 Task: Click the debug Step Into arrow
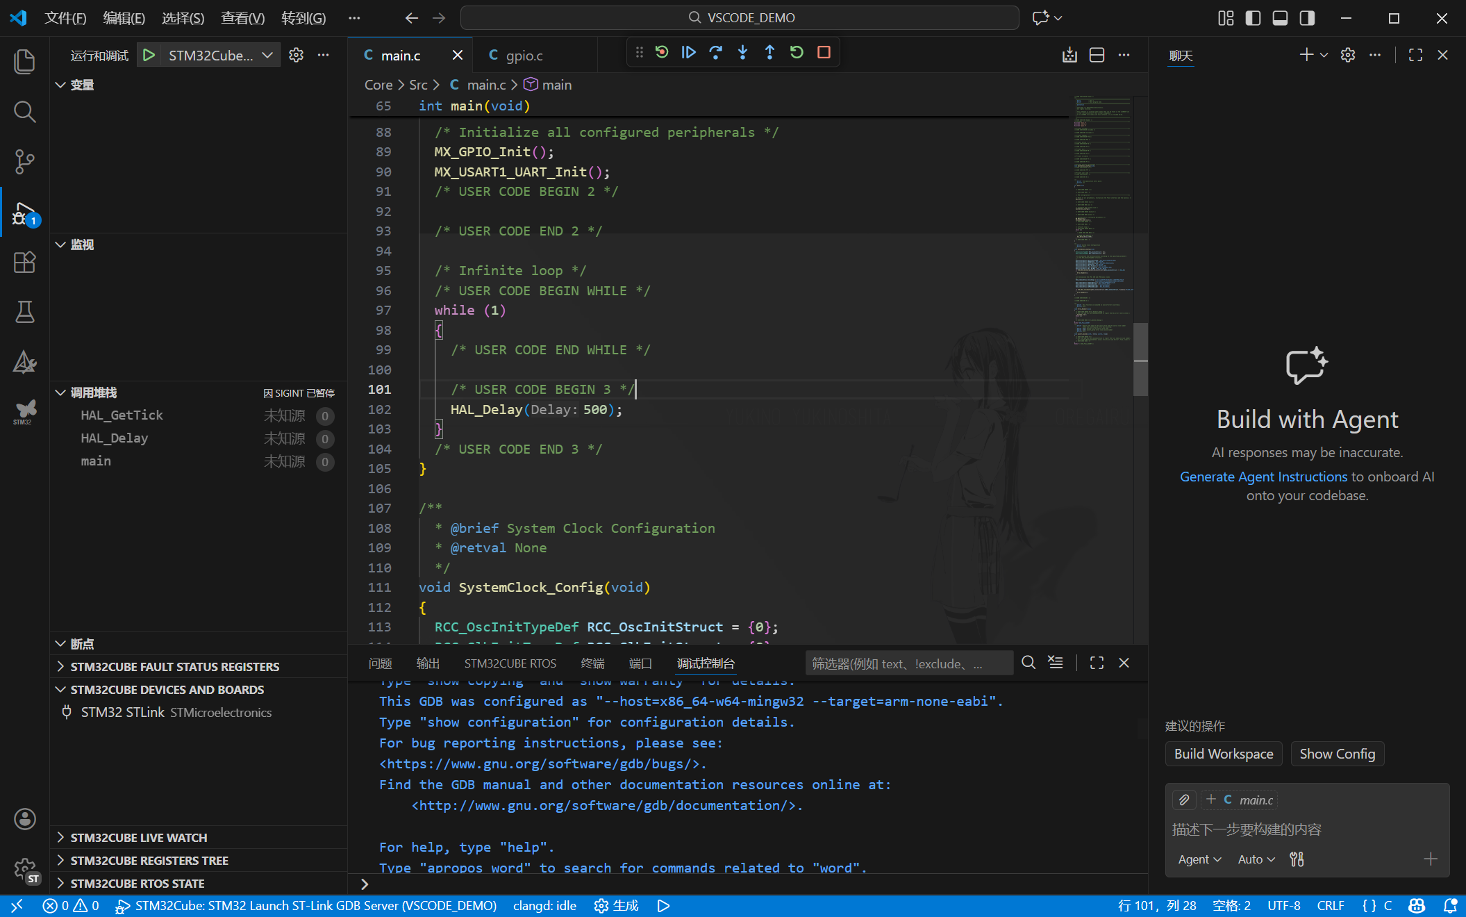(x=742, y=53)
